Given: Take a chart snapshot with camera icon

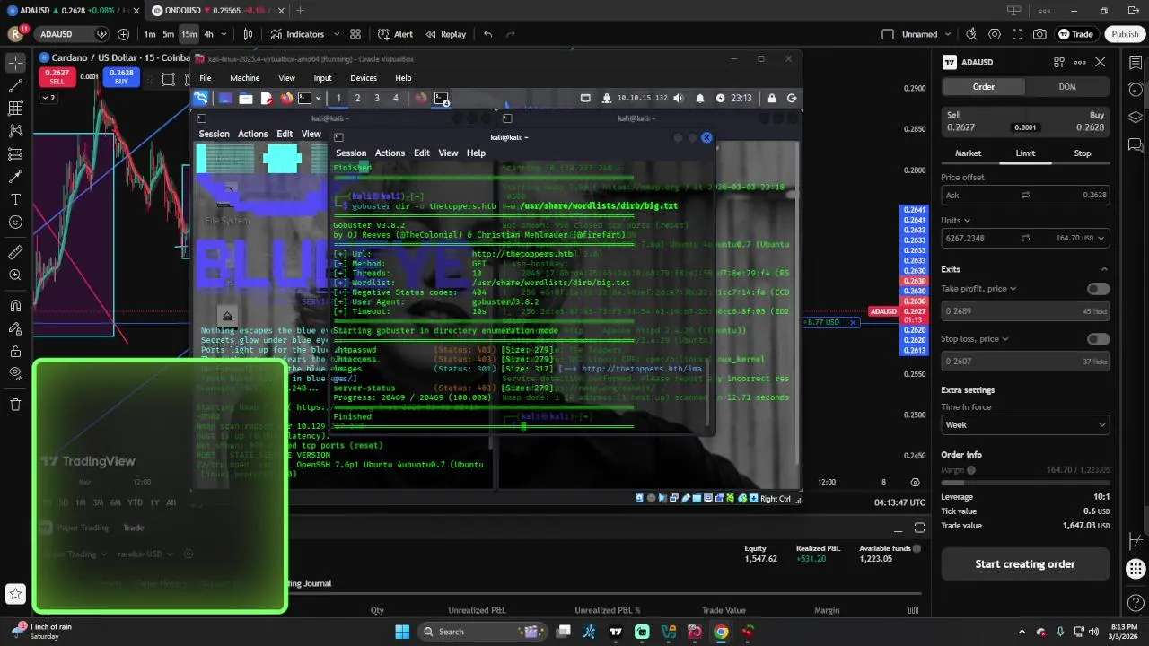Looking at the screenshot, I should [x=1039, y=34].
